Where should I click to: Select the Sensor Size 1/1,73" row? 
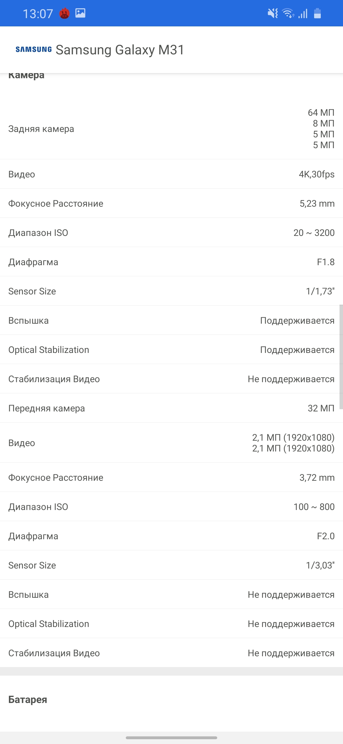[x=171, y=291]
